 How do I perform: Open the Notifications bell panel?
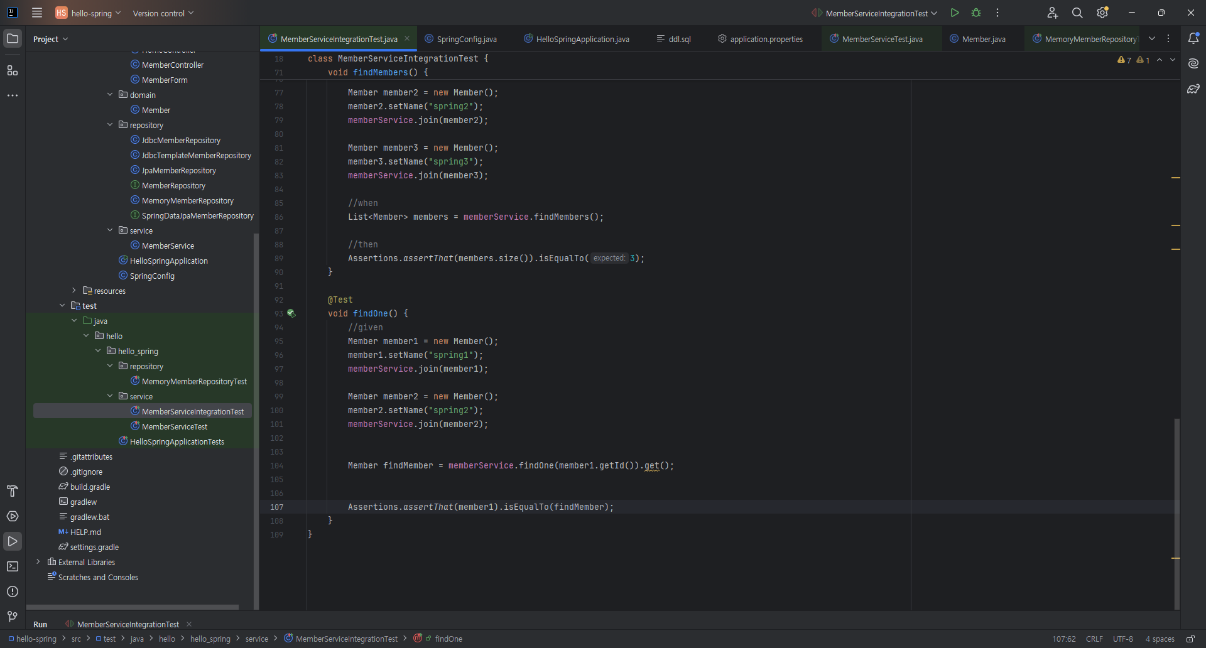click(1193, 38)
